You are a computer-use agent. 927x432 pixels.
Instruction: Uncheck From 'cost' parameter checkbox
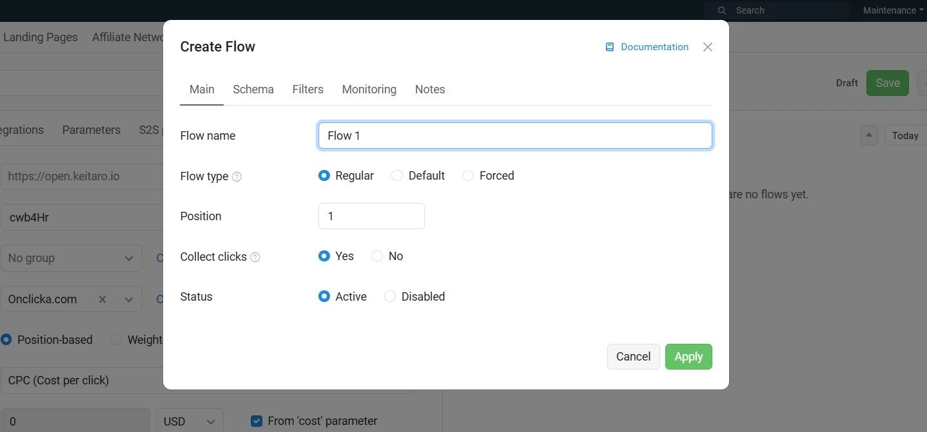(x=257, y=421)
